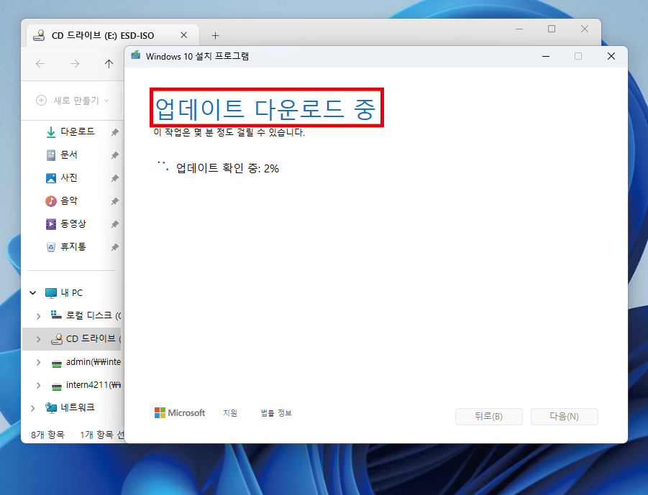The height and width of the screenshot is (495, 648).
Task: Collapse the 내 PC tree node
Action: tap(33, 293)
